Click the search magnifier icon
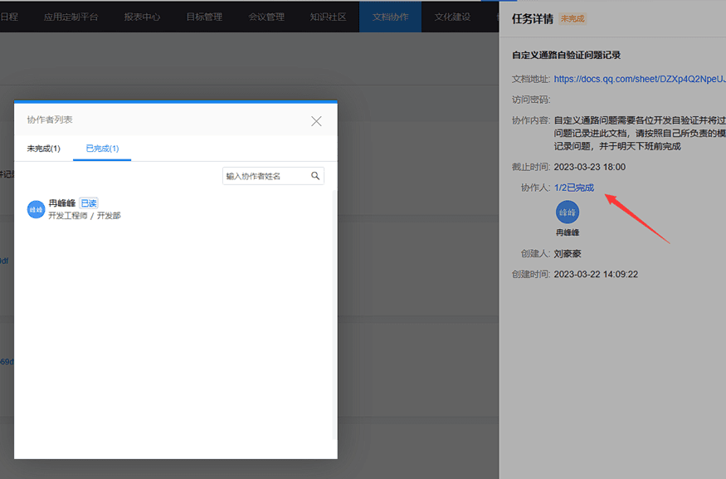Viewport: 726px width, 479px height. pos(315,175)
